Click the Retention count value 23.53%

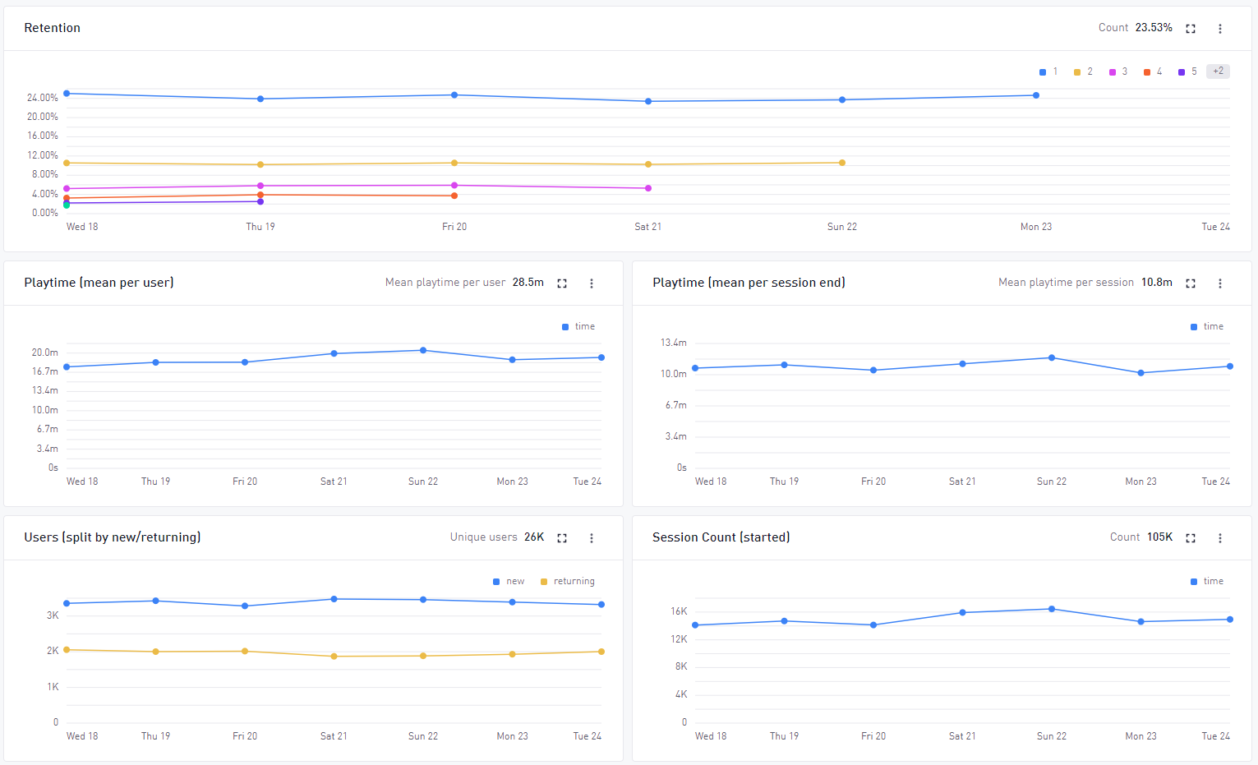pos(1154,28)
